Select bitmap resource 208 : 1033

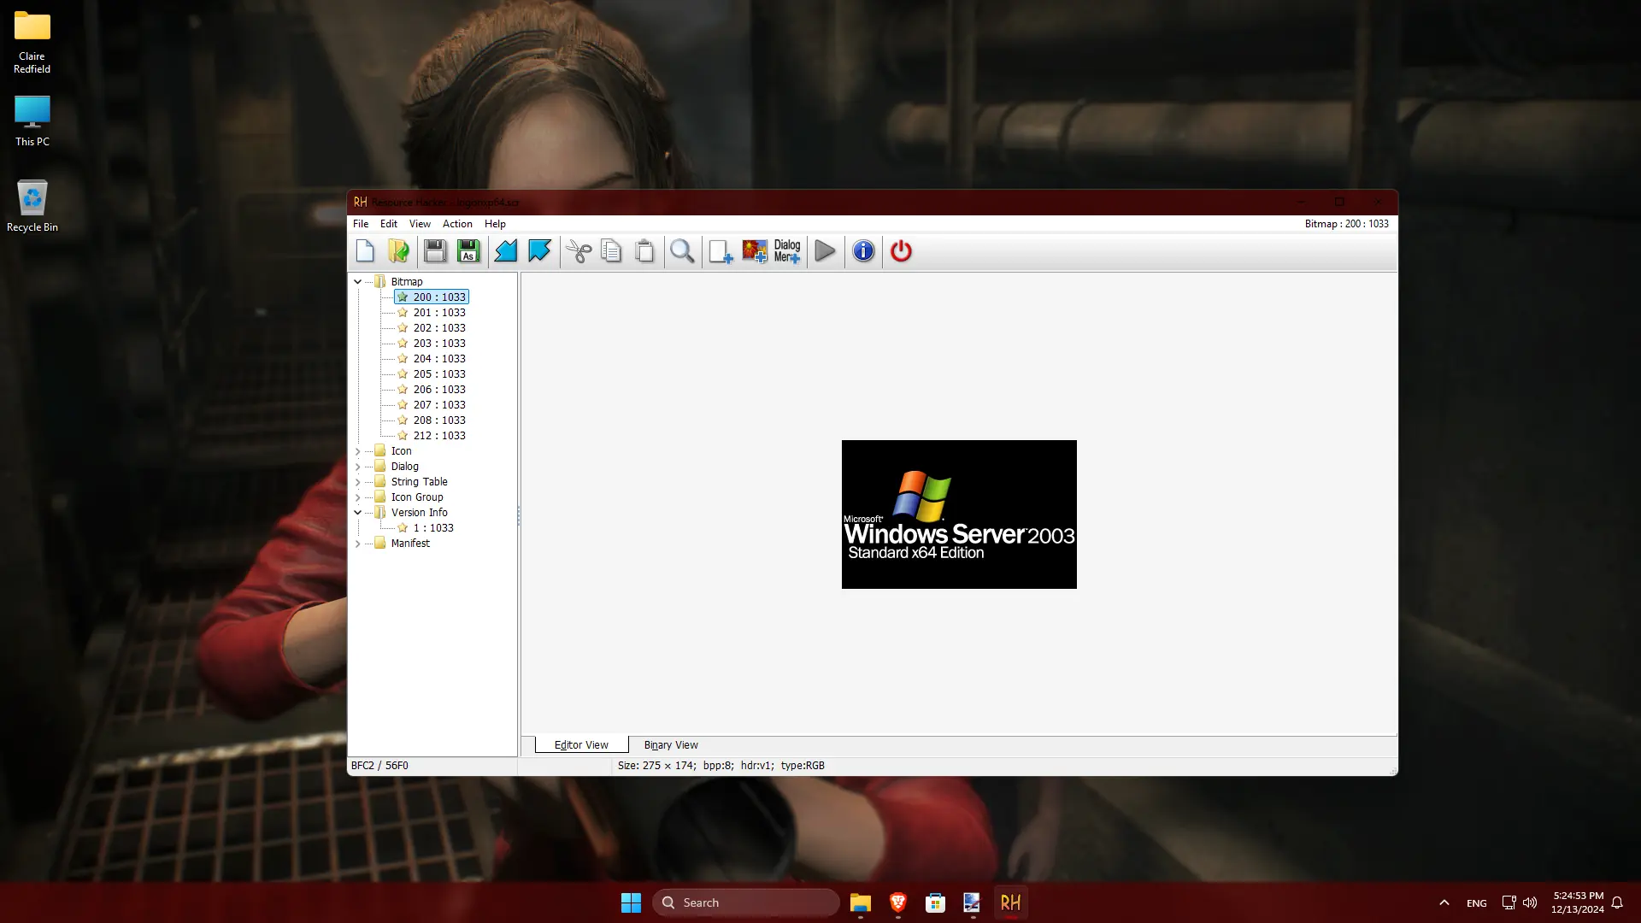[x=432, y=420]
